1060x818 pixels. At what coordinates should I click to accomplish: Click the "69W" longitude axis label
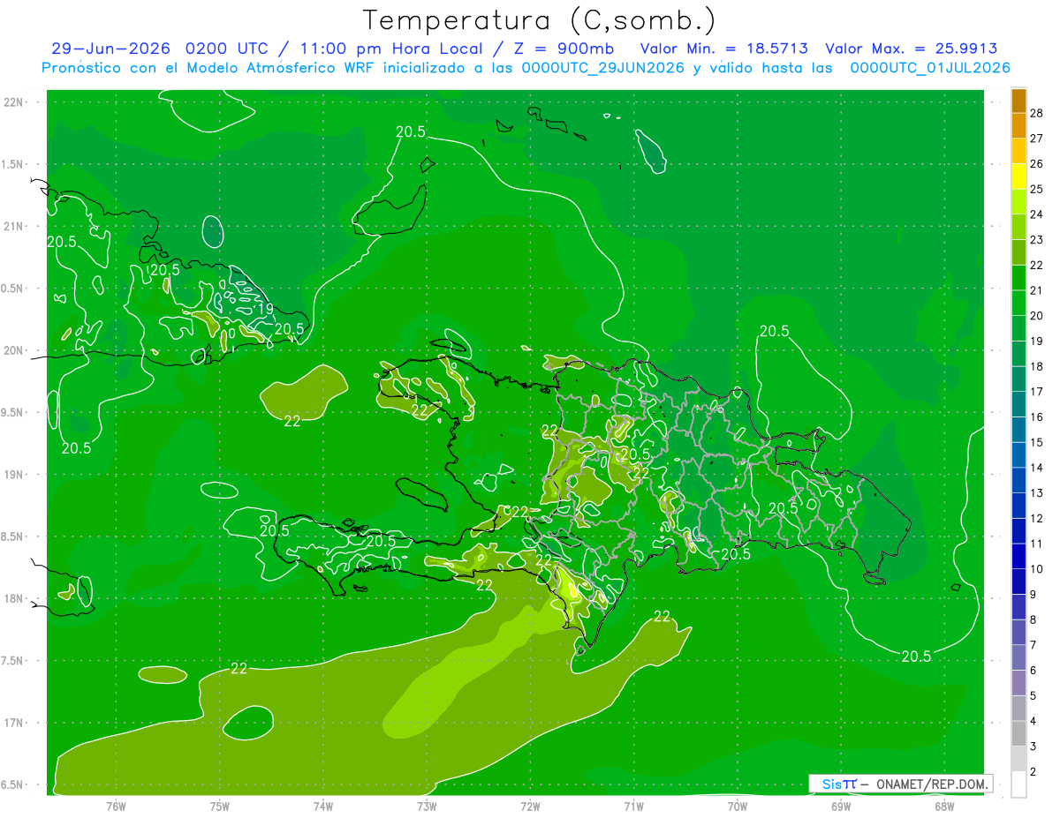pyautogui.click(x=841, y=805)
